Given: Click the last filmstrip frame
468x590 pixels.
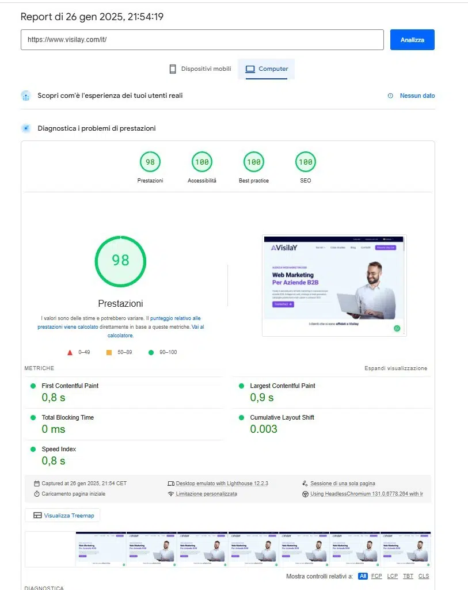Looking at the screenshot, I should click(406, 549).
